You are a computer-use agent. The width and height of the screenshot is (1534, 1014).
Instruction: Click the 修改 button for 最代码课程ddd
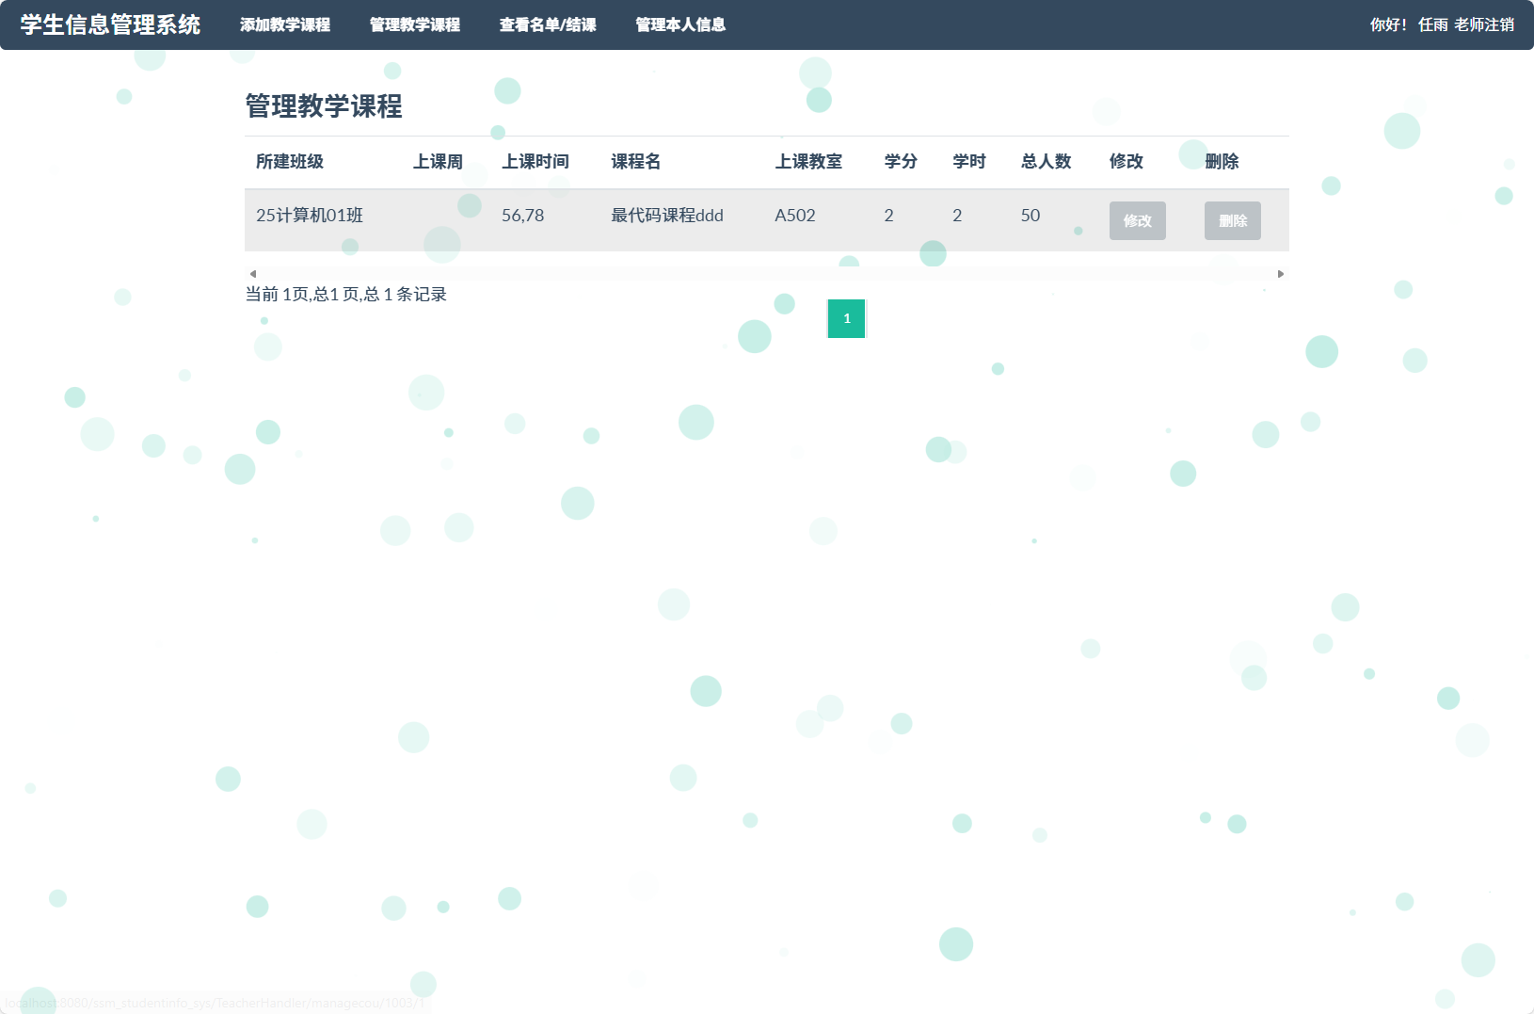(x=1138, y=220)
